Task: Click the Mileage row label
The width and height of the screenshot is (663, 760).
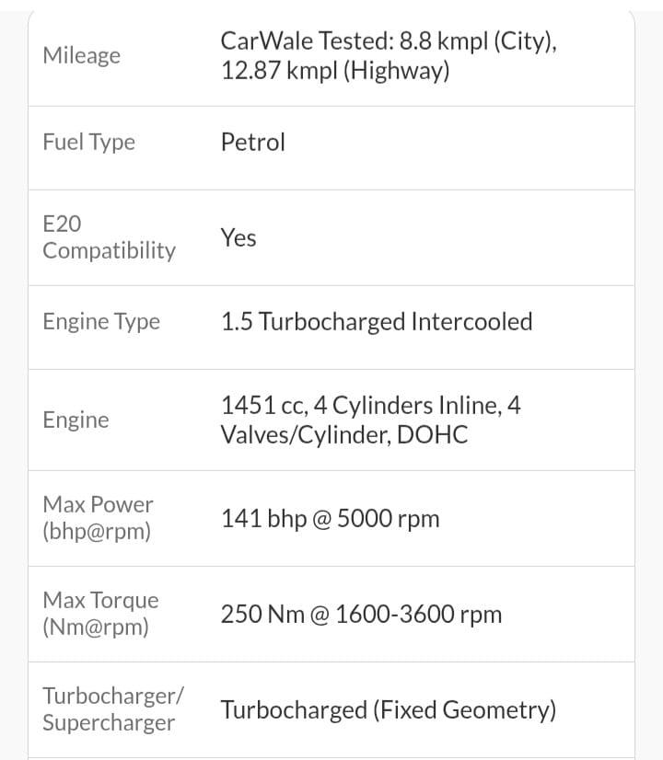Action: 81,55
